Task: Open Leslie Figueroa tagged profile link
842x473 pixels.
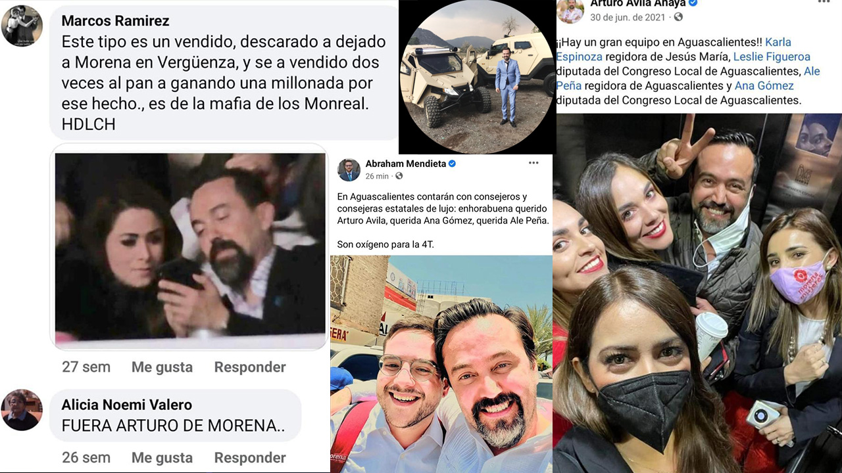Action: (772, 56)
